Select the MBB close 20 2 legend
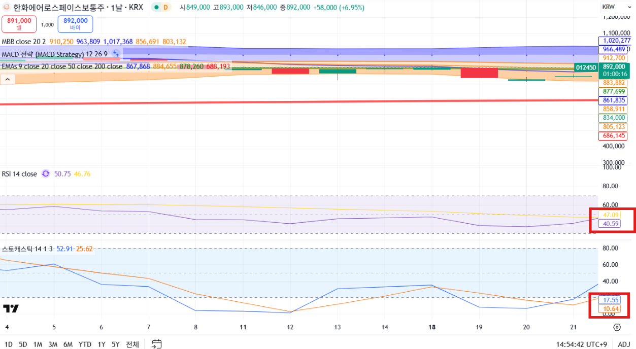Image resolution: width=636 pixels, height=349 pixels. pos(24,42)
